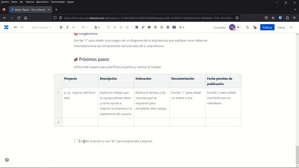Open the Herramientas menu

coord(58,2)
